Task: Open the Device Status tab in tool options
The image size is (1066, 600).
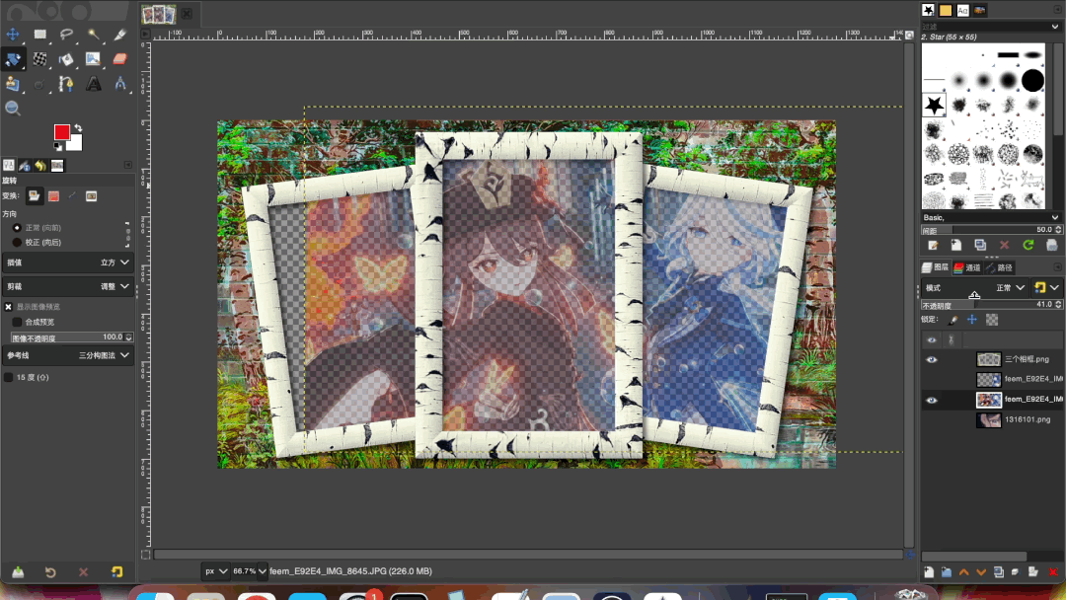Action: coord(25,165)
